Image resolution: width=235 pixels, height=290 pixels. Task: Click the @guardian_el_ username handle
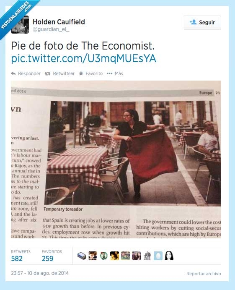[x=51, y=29]
